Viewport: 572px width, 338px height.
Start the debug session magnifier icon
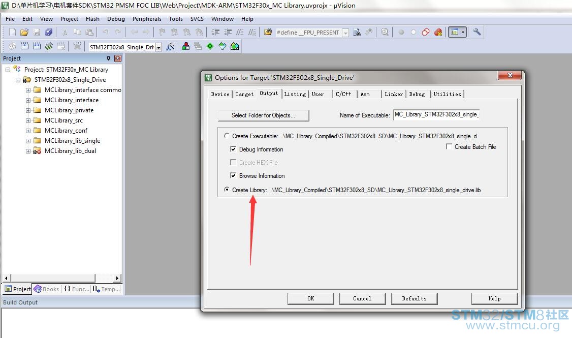385,32
